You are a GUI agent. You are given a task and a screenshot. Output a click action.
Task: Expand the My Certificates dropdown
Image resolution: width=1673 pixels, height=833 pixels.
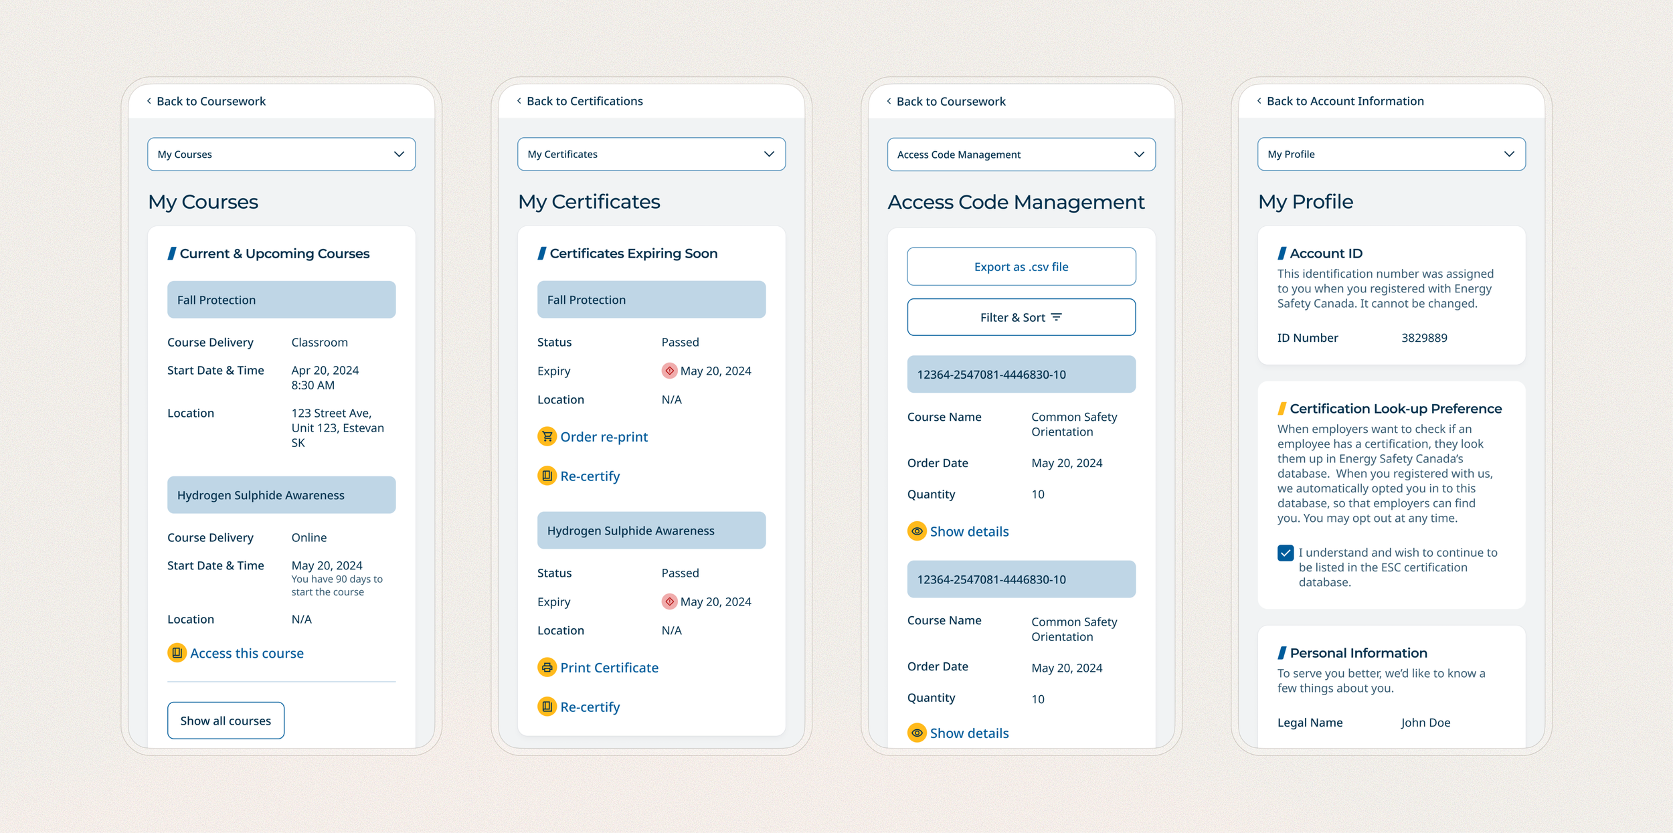[651, 155]
